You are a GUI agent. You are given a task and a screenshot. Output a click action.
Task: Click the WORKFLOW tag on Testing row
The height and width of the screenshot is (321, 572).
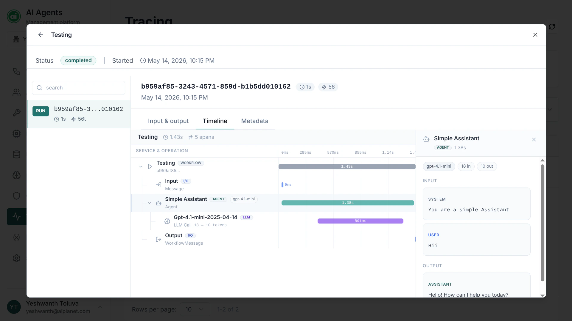click(191, 163)
